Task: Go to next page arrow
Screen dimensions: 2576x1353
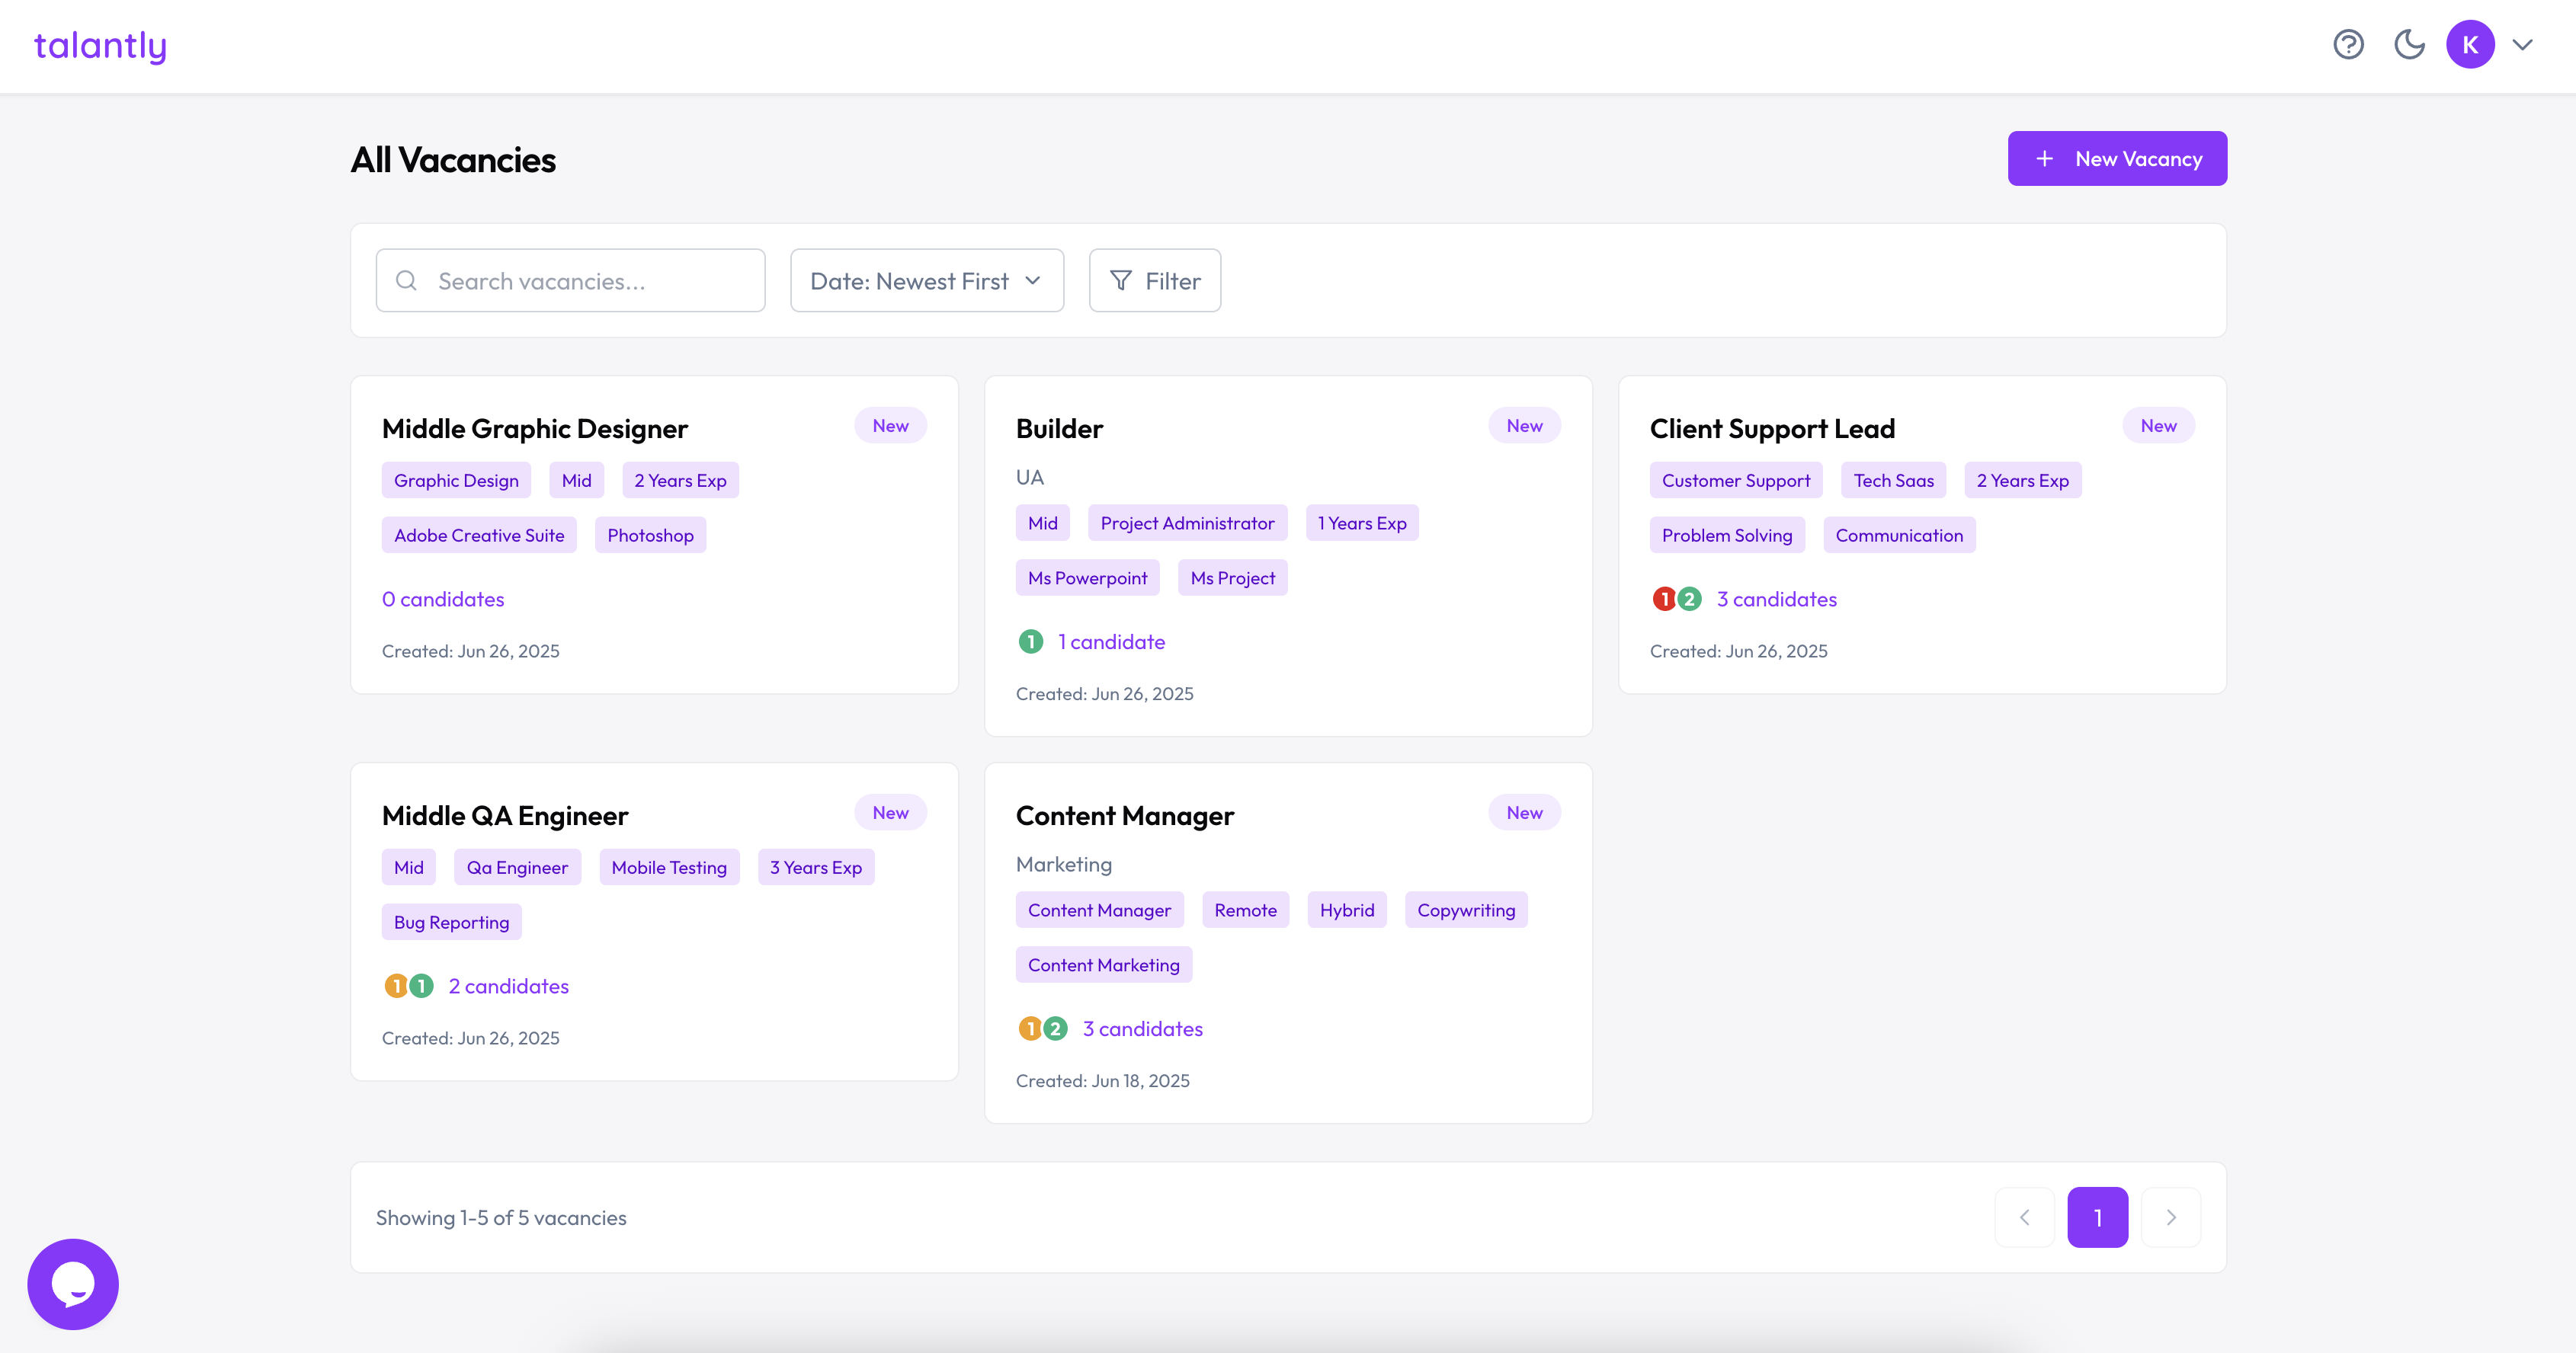Action: click(2171, 1217)
